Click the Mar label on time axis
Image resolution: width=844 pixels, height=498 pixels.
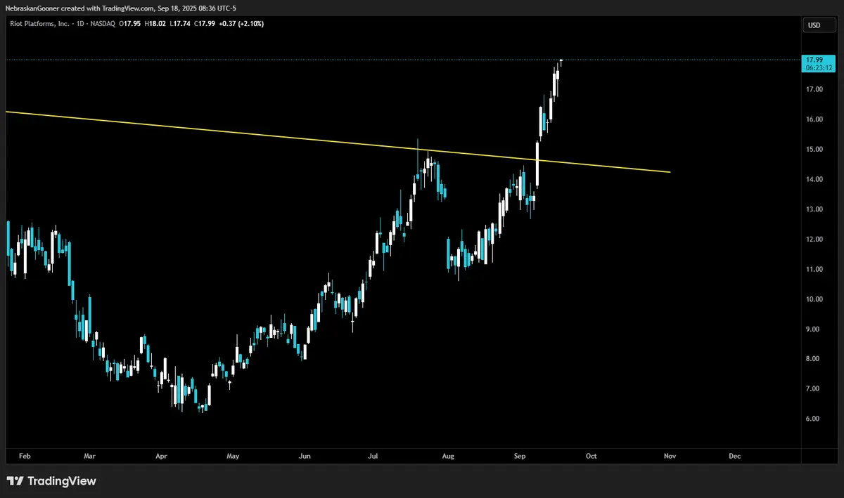pos(89,456)
